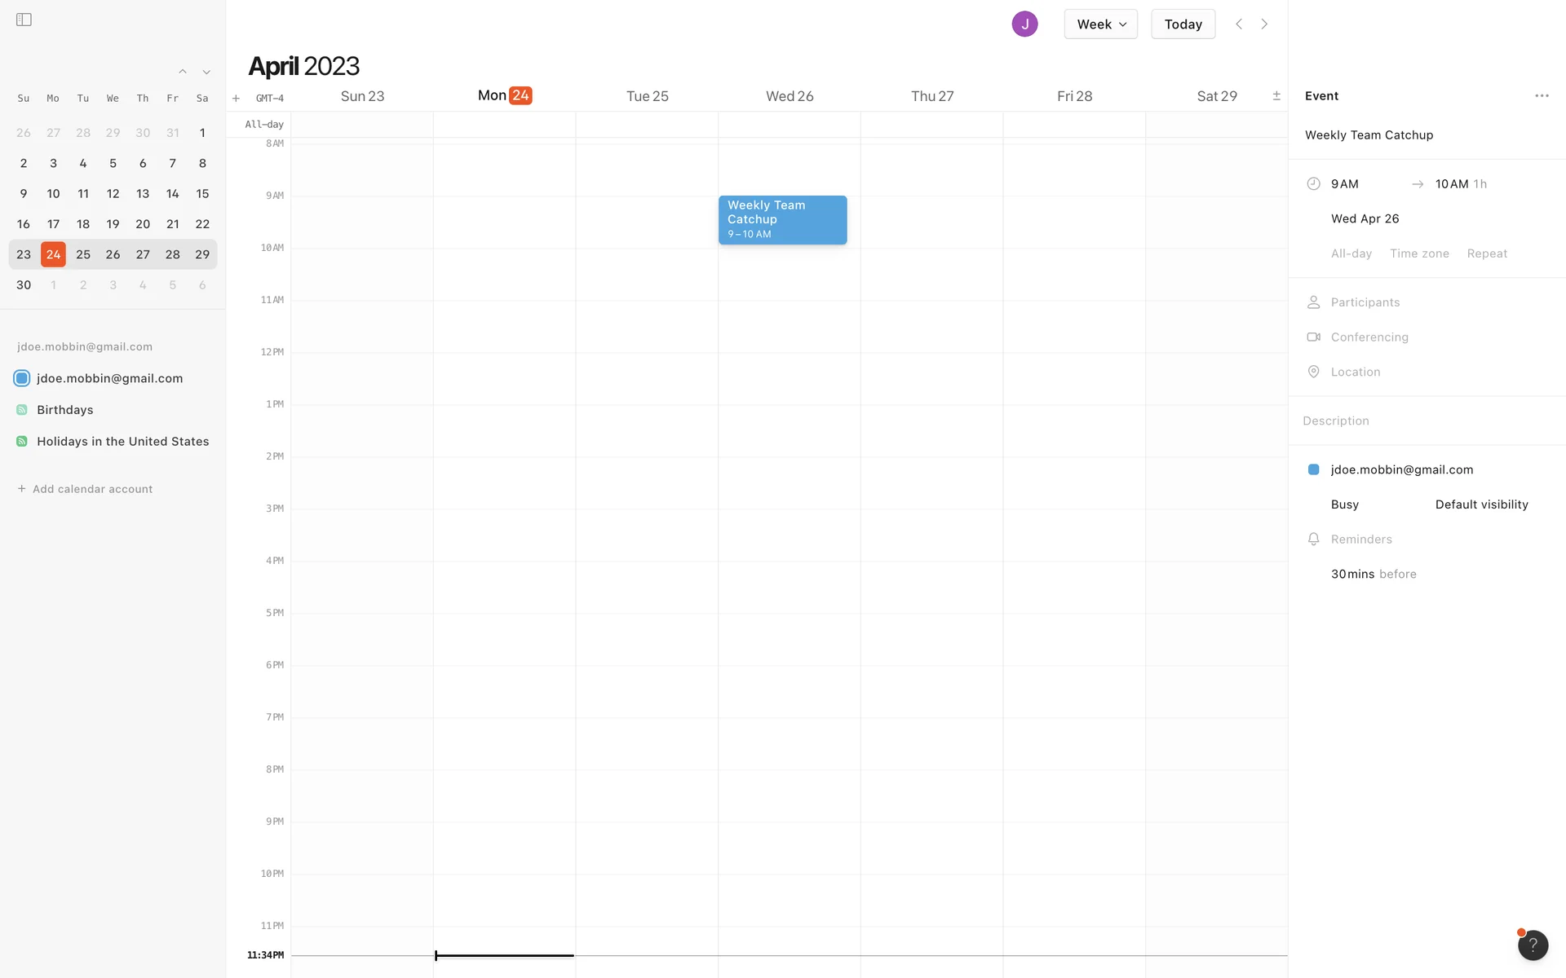Viewport: 1566px width, 978px height.
Task: Show next month in mini calendar
Action: tap(206, 72)
